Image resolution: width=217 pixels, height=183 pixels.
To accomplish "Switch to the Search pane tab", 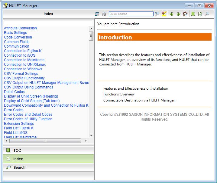I will click(48, 167).
